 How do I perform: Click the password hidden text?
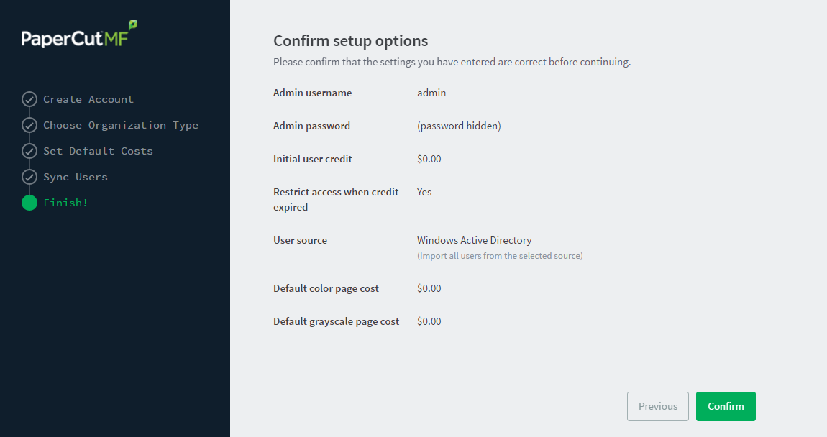(x=459, y=126)
